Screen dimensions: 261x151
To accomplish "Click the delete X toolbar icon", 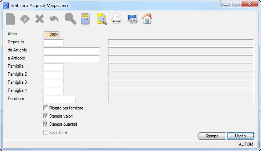I will (40, 19).
